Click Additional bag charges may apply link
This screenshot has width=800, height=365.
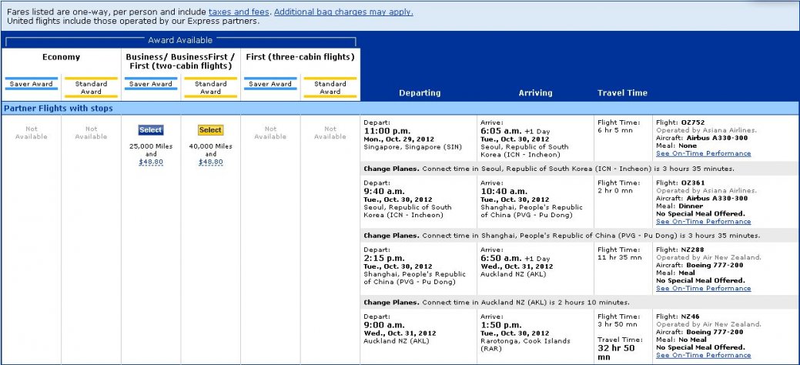click(343, 12)
